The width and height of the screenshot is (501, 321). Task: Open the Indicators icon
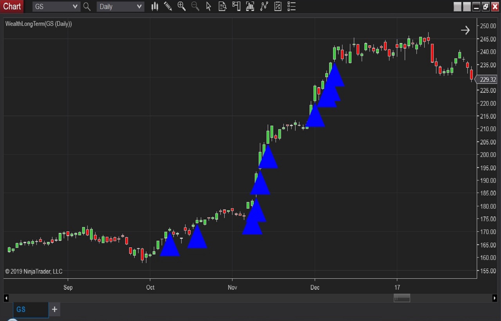tap(264, 6)
